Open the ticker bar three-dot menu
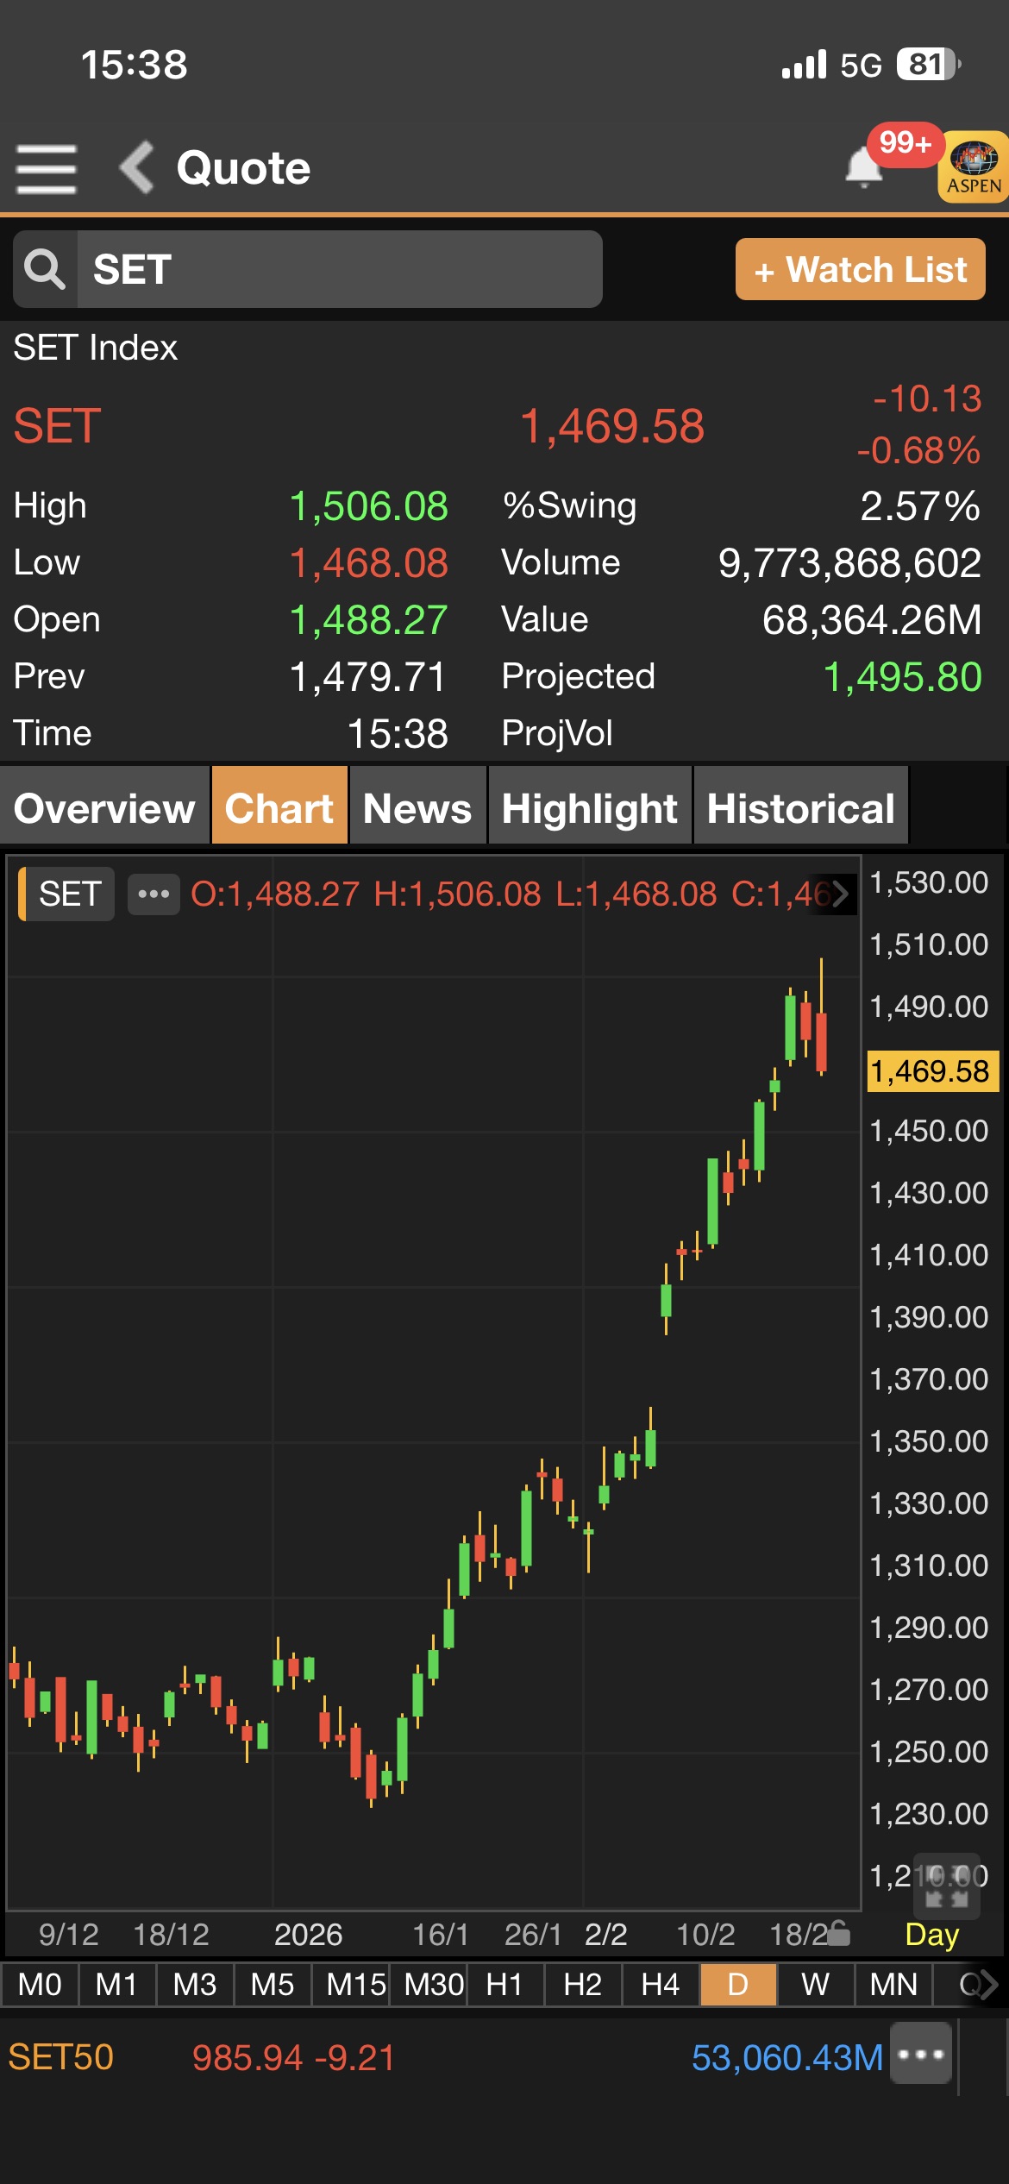Viewport: 1009px width, 2184px height. (x=920, y=2054)
